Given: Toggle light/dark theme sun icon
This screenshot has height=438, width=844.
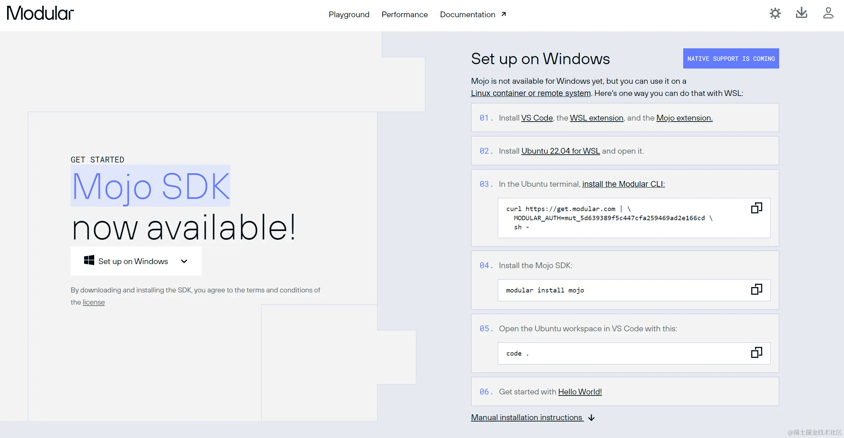Looking at the screenshot, I should pyautogui.click(x=775, y=14).
